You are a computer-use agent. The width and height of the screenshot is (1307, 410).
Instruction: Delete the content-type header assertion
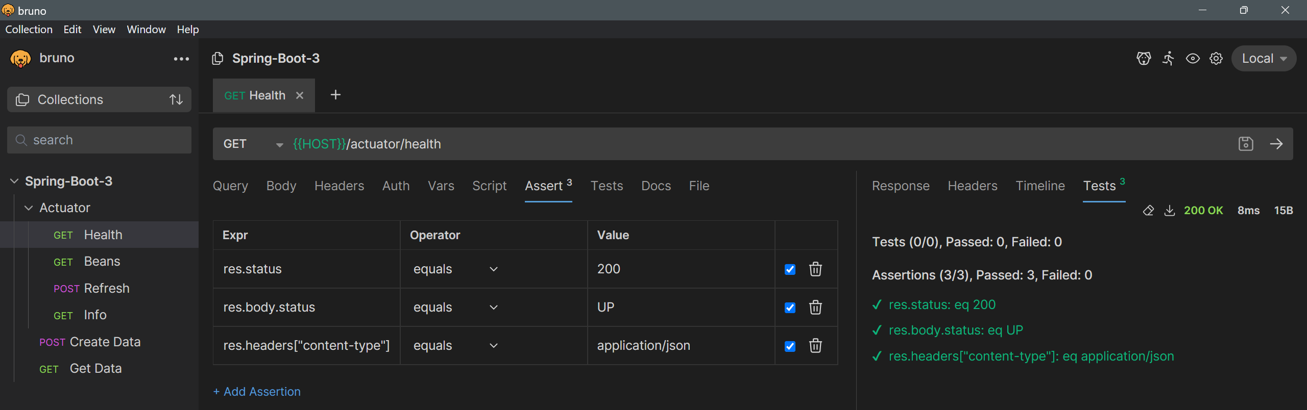[815, 345]
